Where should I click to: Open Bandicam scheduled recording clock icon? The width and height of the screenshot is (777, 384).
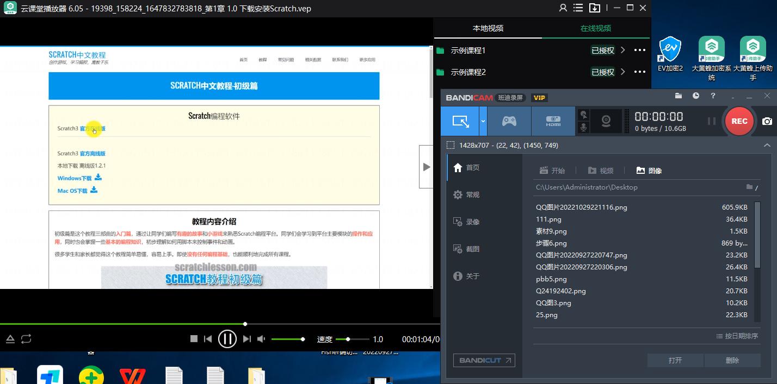point(696,96)
